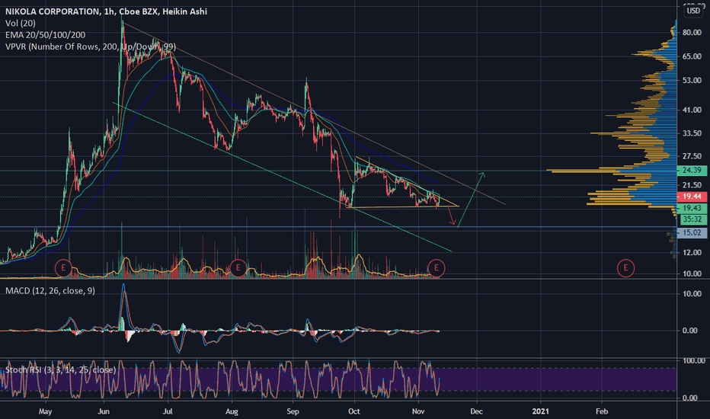Screen dimensions: 710x419
Task: Click the Jul label on time axis
Action: tap(168, 411)
